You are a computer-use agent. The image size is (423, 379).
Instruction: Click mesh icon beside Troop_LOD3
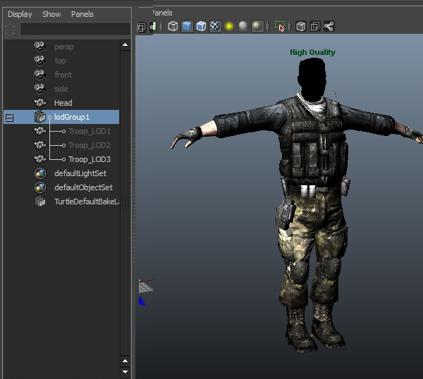coord(40,159)
